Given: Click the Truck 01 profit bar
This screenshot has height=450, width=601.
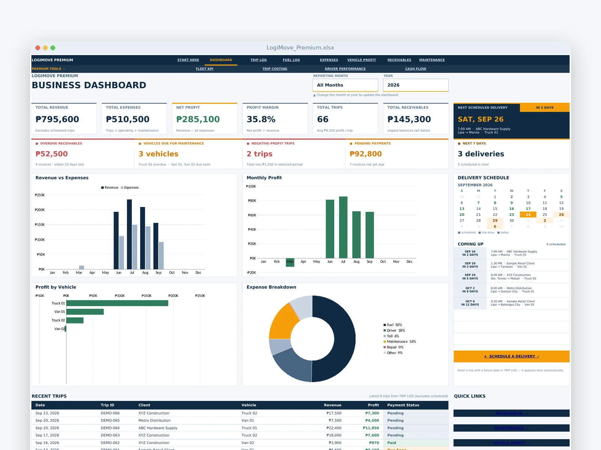Looking at the screenshot, I should 117,303.
